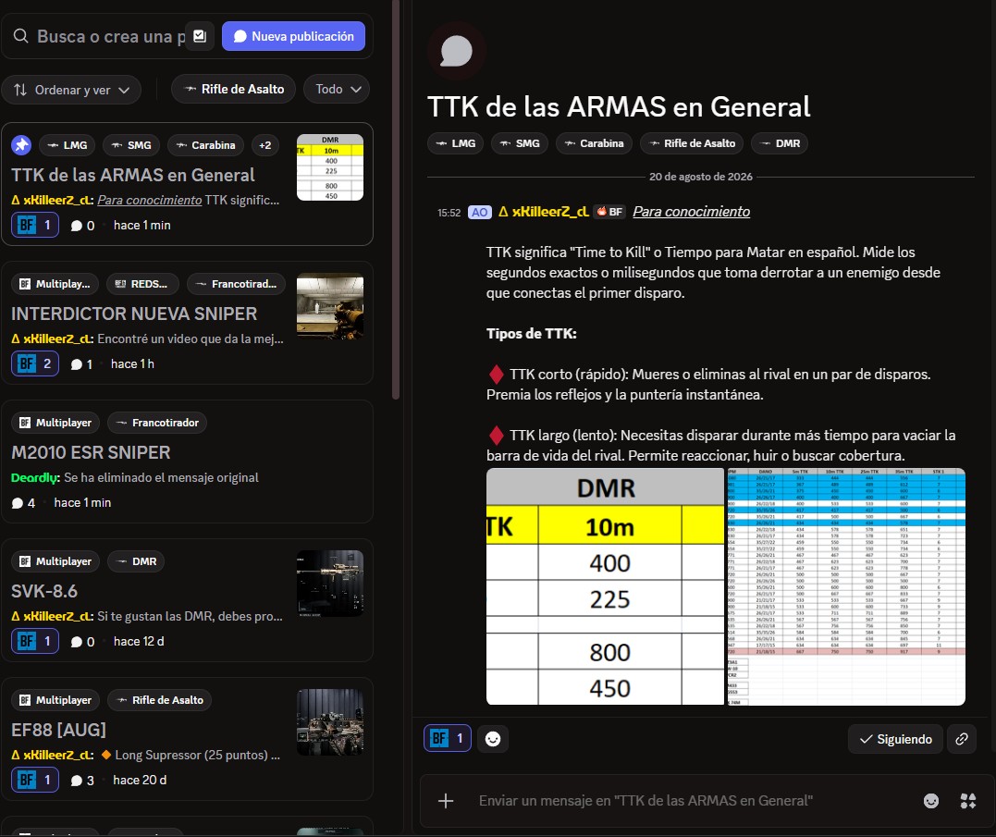The height and width of the screenshot is (837, 996).
Task: Click Carabina tag under thread title
Action: pyautogui.click(x=594, y=143)
